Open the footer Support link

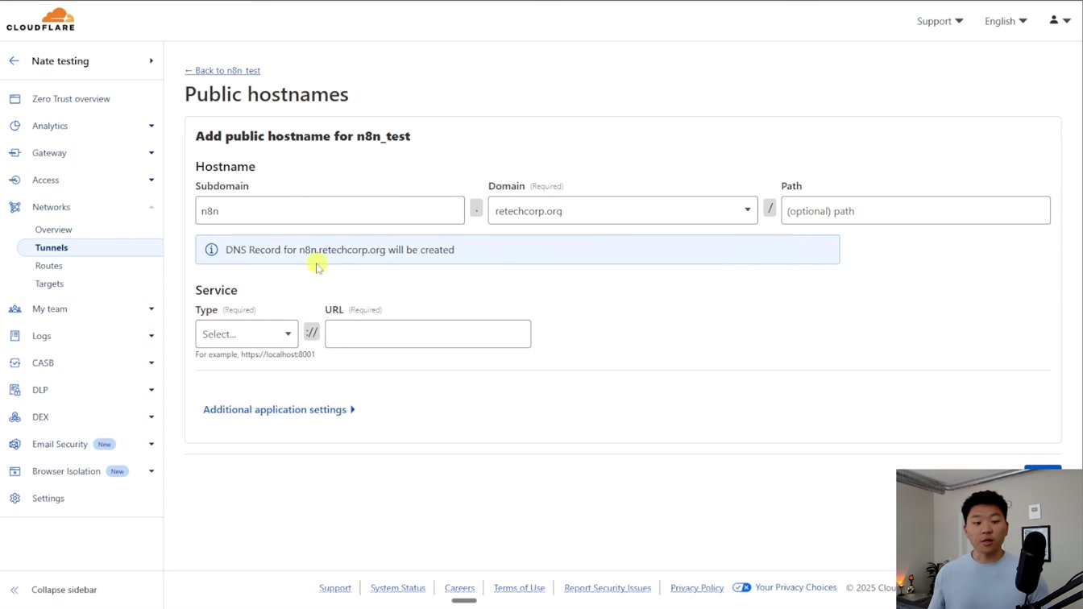334,588
